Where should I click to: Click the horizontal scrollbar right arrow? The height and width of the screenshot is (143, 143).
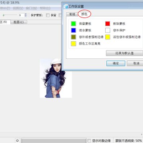click(142, 135)
